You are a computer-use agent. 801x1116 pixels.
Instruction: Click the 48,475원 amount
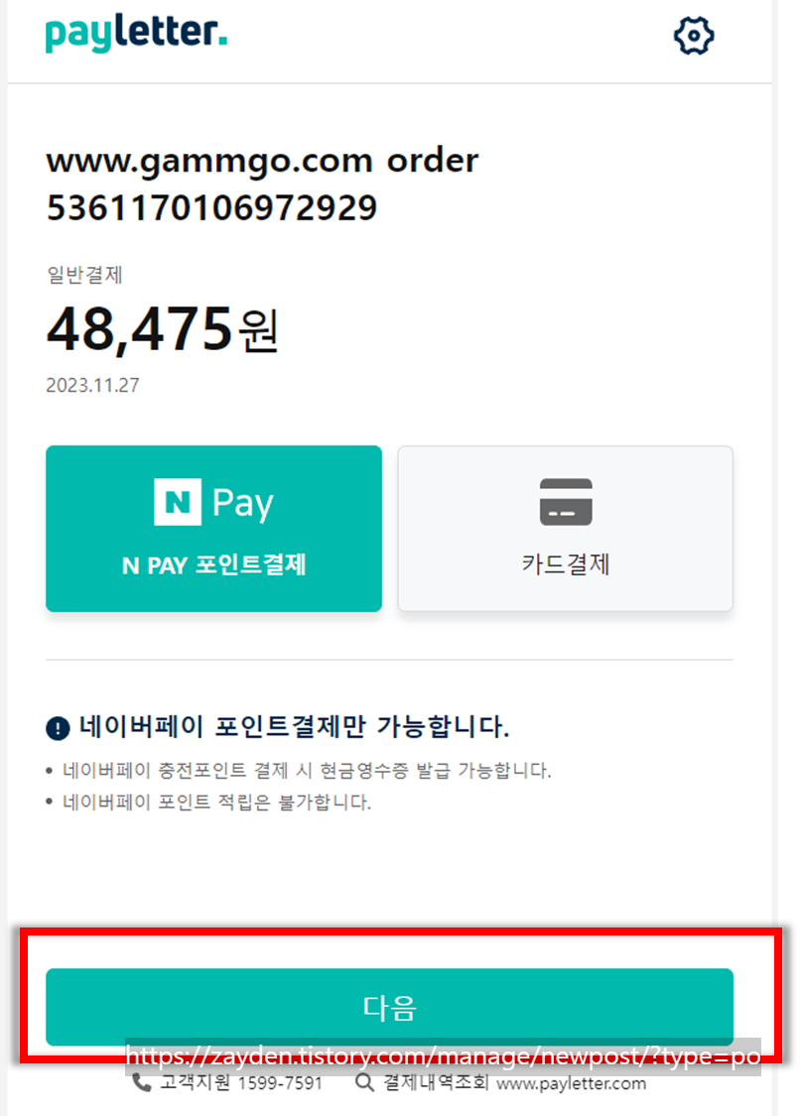click(x=163, y=329)
